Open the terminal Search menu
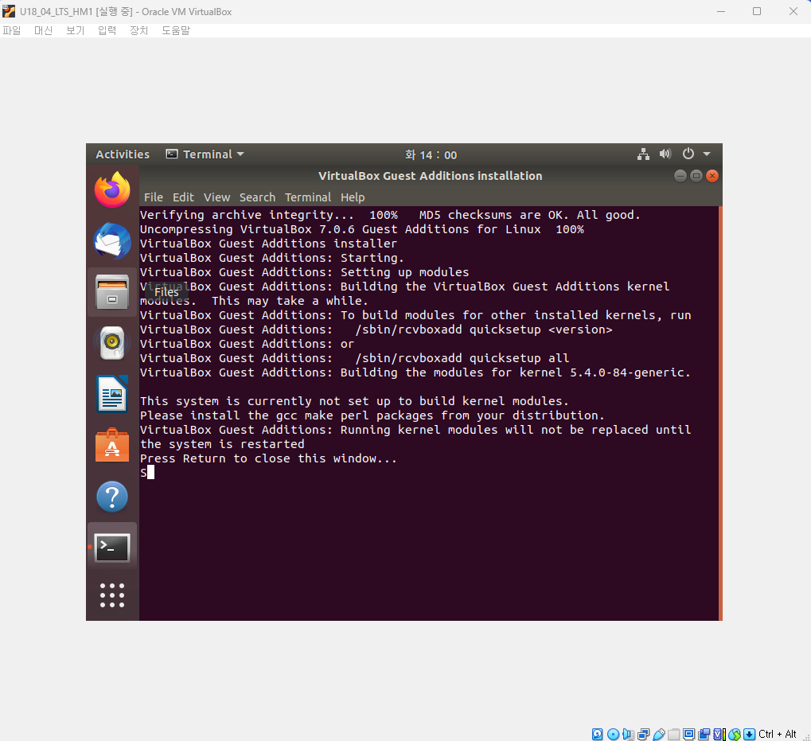This screenshot has width=811, height=741. click(x=257, y=197)
